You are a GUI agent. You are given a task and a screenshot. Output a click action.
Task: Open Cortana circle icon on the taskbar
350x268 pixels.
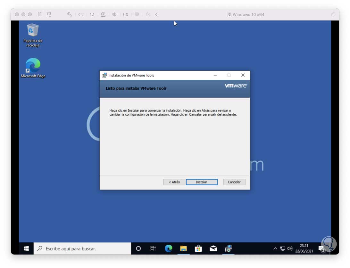pos(138,248)
